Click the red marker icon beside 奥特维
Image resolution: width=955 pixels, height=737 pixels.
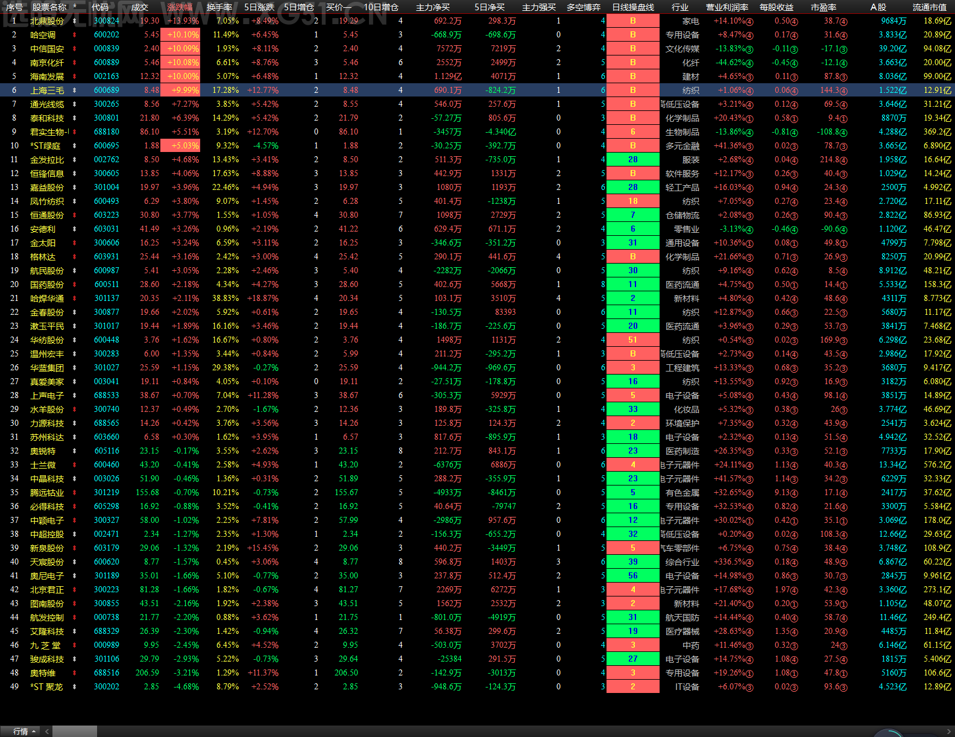(x=75, y=673)
